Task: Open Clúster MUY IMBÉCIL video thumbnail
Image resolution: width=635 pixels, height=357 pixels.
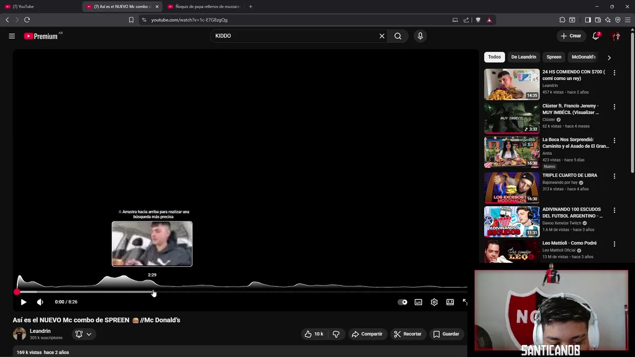Action: (511, 118)
